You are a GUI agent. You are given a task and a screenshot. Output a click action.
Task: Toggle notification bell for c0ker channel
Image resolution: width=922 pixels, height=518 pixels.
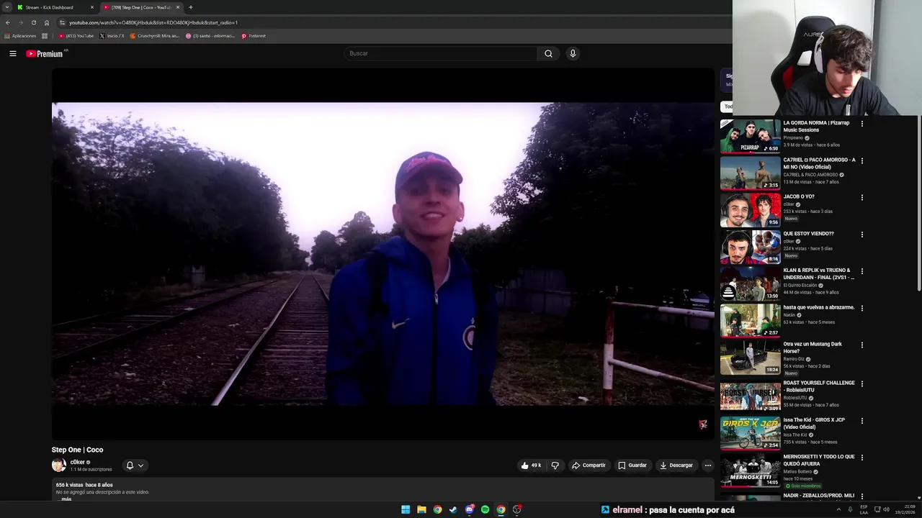click(x=135, y=465)
